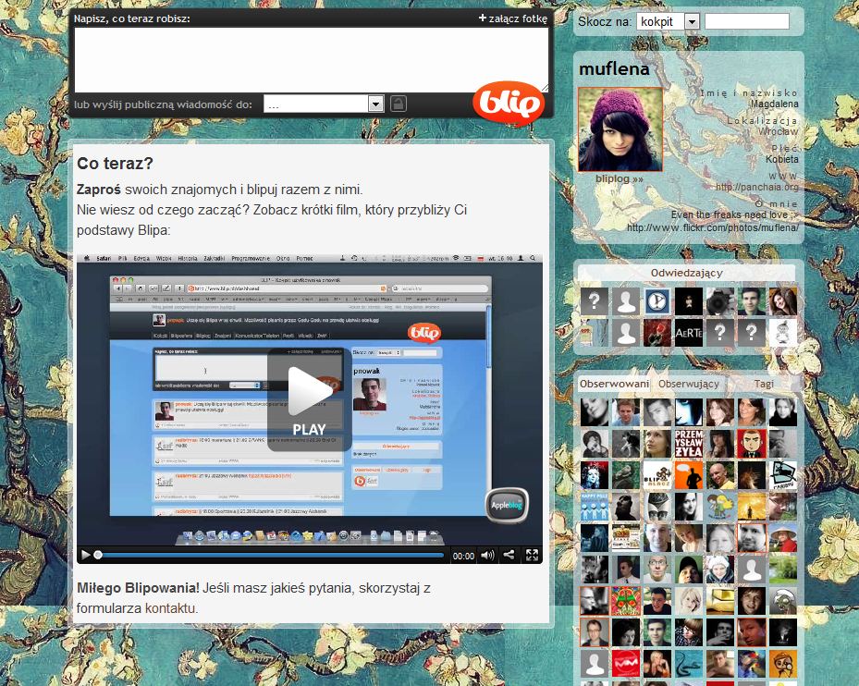859x686 pixels.
Task: Open the red cartoon man with glasses avatar
Action: (x=752, y=443)
